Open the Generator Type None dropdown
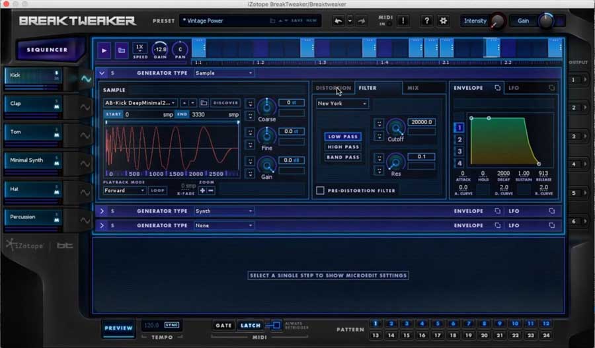The width and height of the screenshot is (595, 348). [223, 225]
